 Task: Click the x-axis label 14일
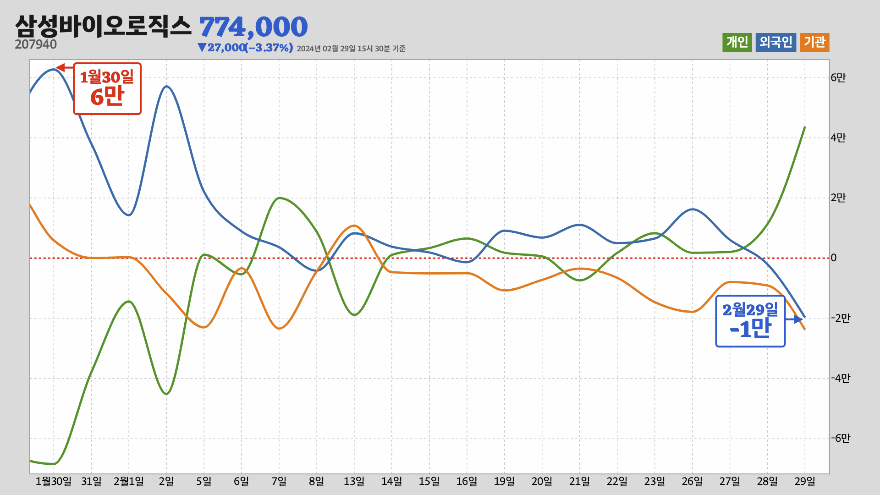392,482
